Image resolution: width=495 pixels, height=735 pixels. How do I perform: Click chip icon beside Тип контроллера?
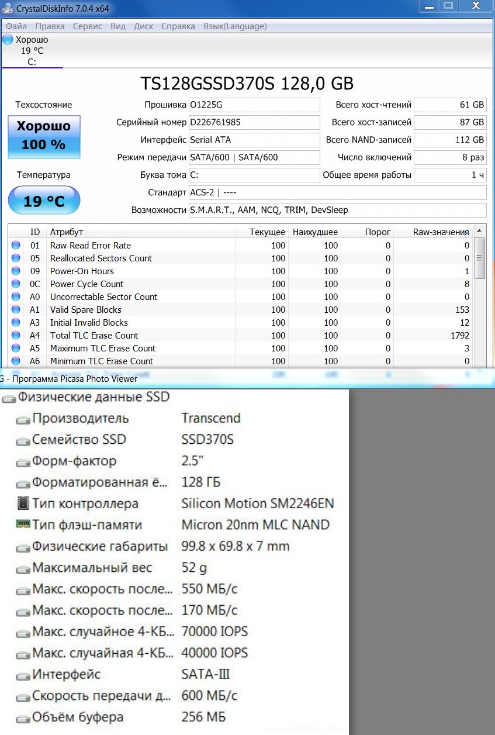pos(23,503)
